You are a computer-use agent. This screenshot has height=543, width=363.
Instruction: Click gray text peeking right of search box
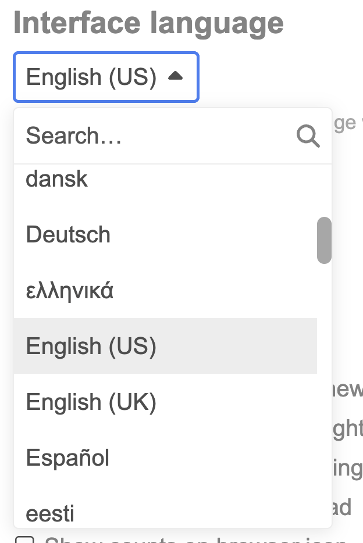coord(347,123)
